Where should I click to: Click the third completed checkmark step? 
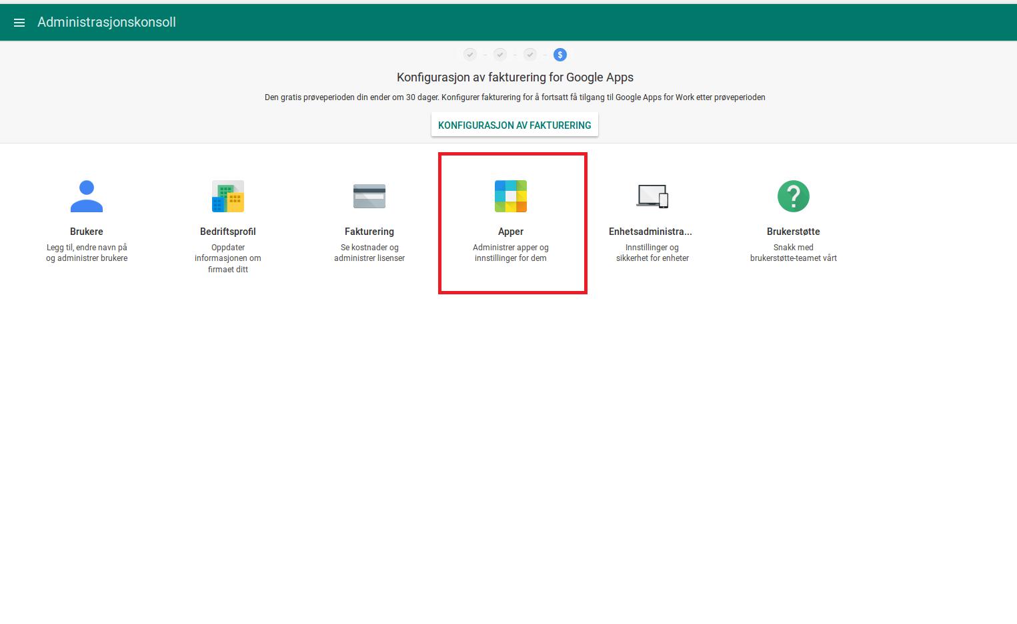point(530,55)
